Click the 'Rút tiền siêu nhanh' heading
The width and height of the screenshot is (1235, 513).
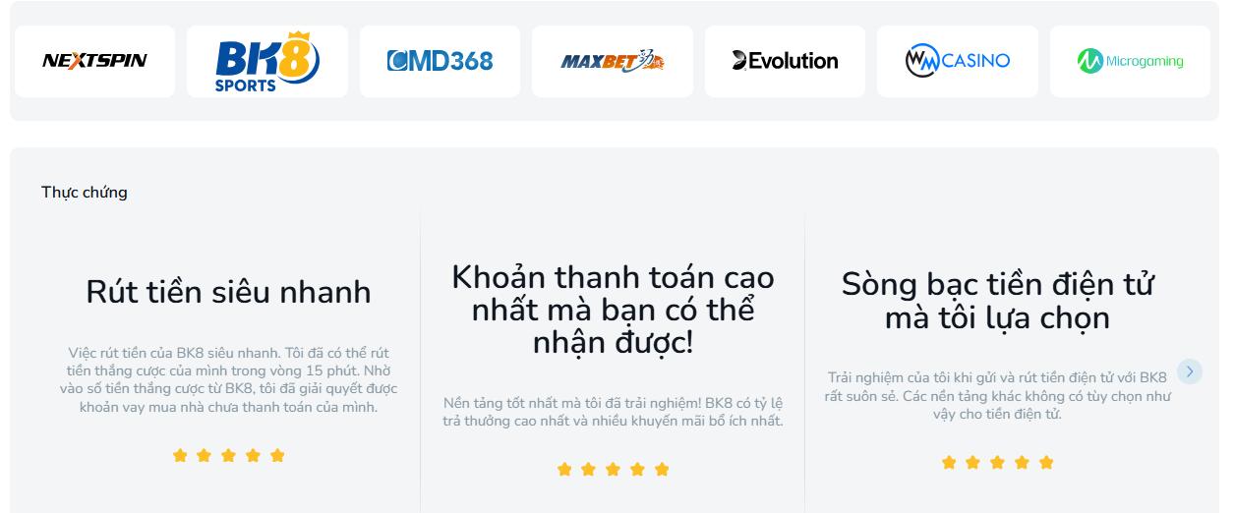[228, 292]
